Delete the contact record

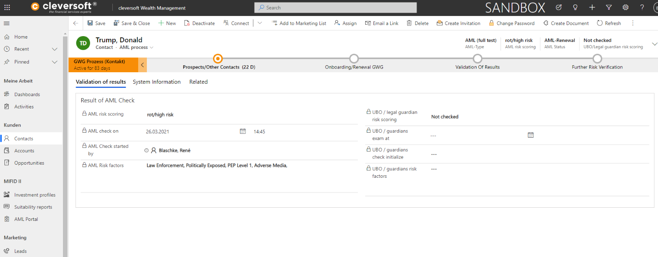[x=417, y=23]
